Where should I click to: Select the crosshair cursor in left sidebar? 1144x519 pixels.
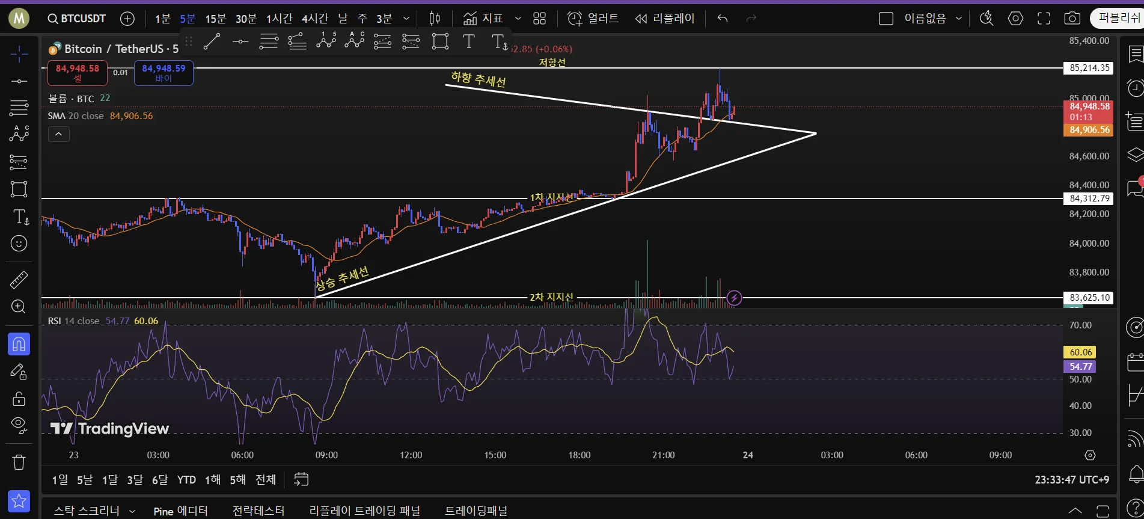pyautogui.click(x=19, y=55)
